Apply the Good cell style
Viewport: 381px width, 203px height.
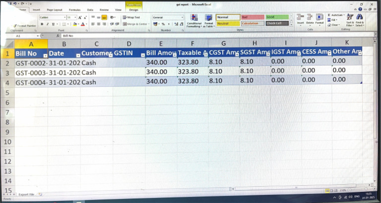[x=277, y=17]
